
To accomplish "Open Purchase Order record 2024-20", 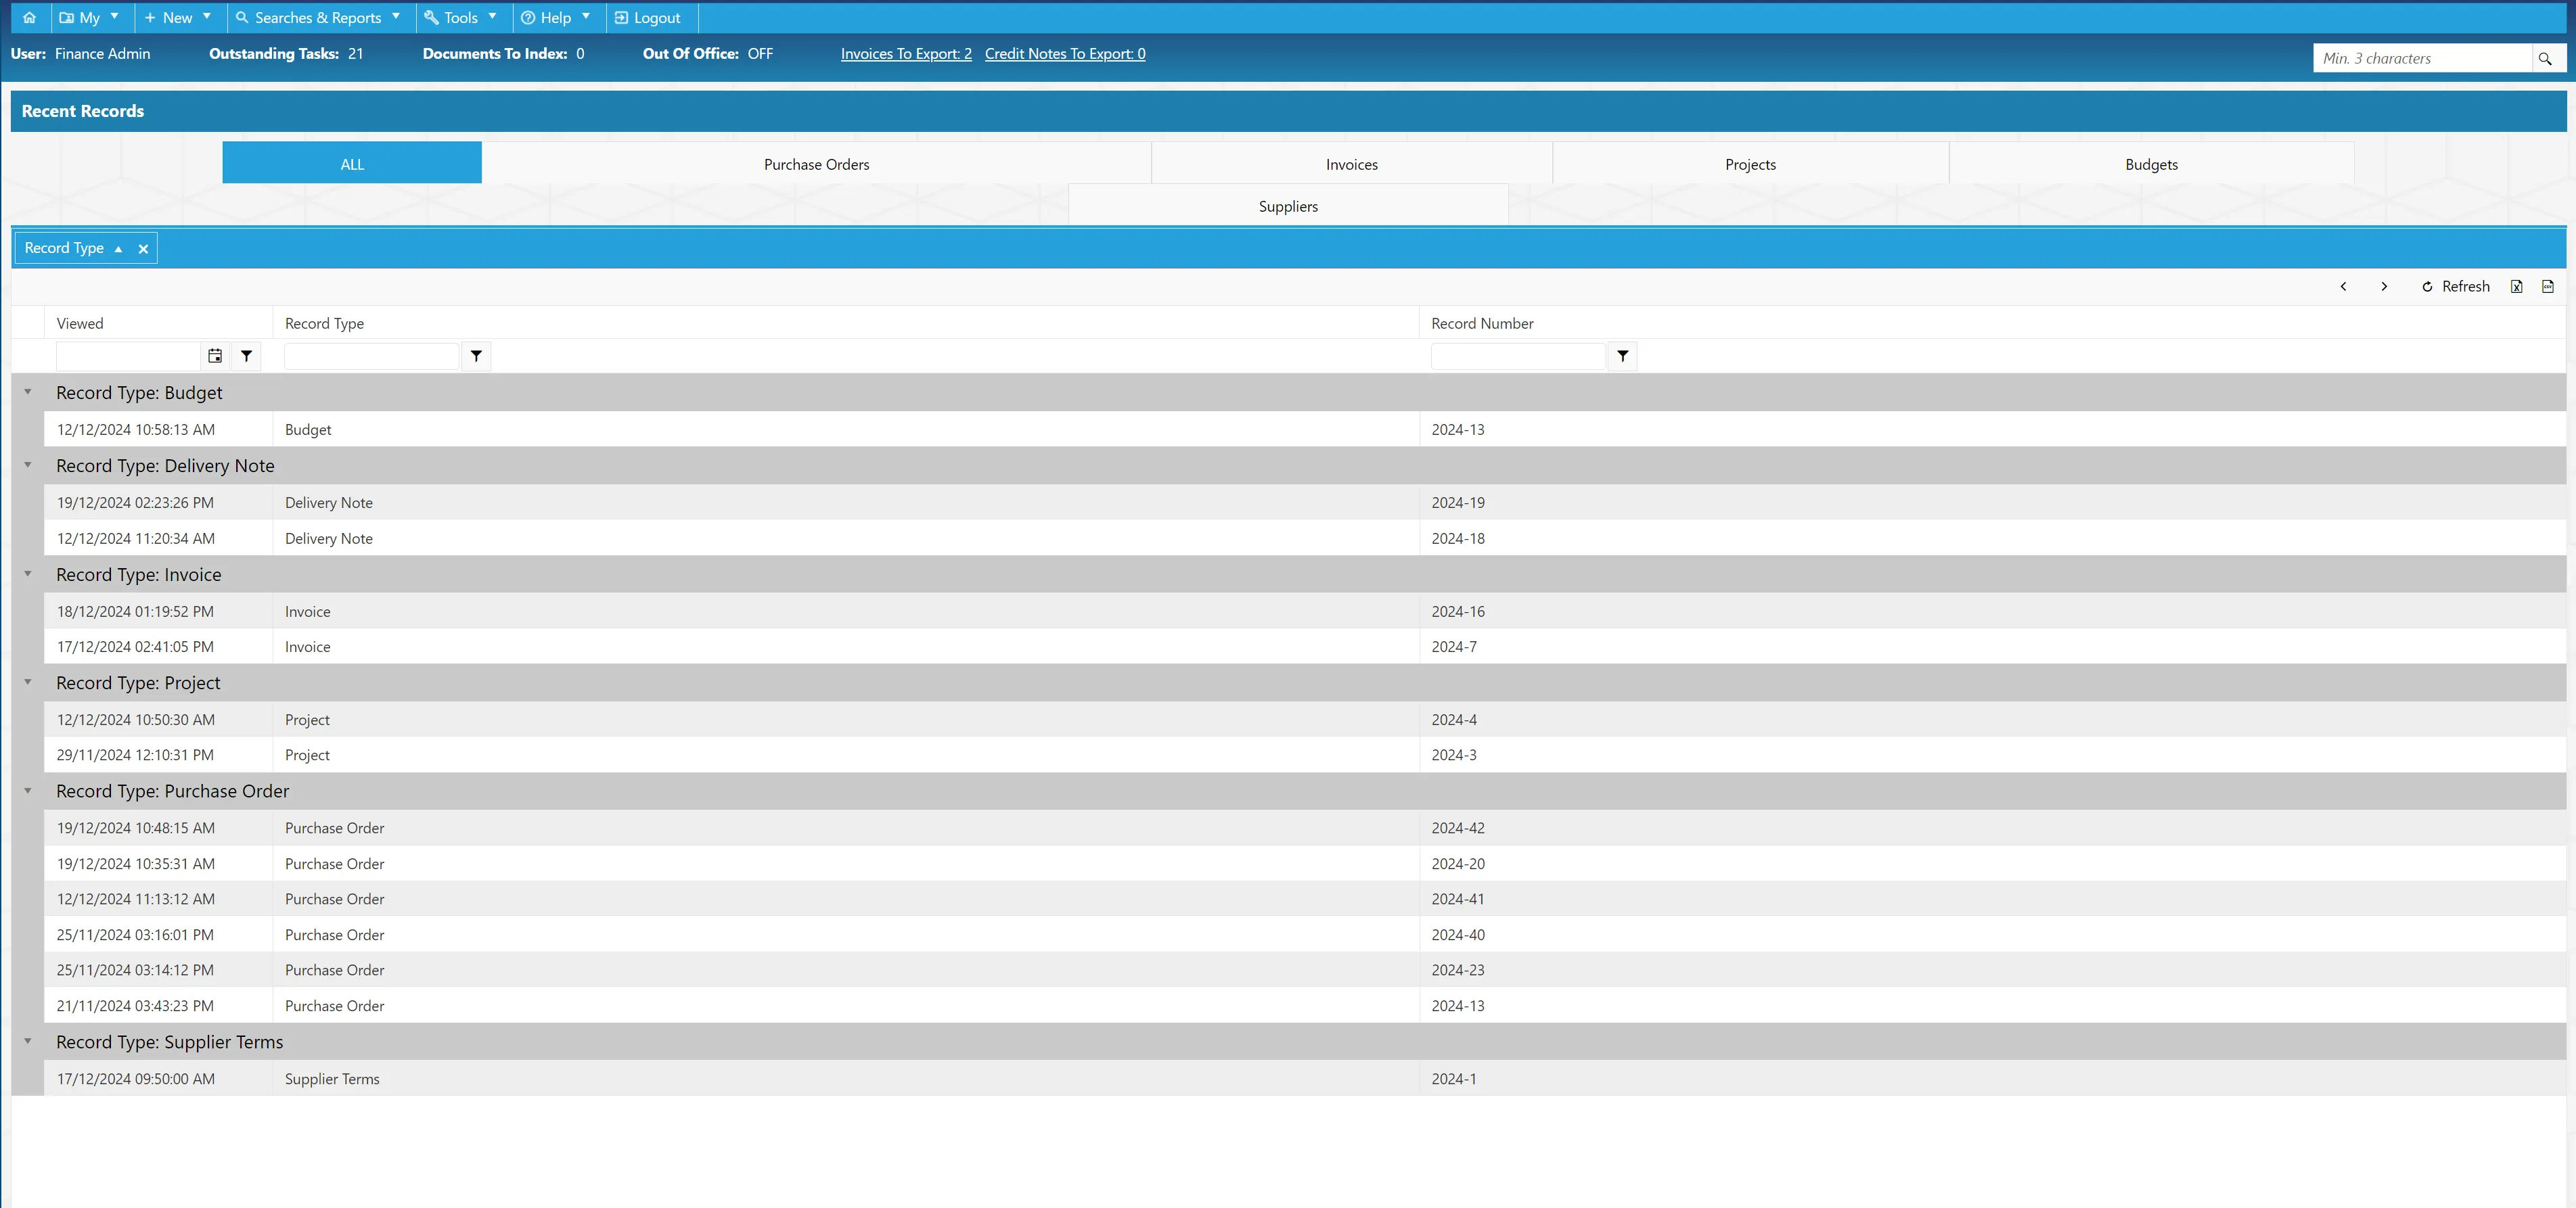I will 1305,863.
